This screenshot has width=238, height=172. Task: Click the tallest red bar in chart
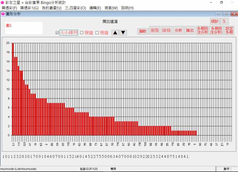pos(13,89)
